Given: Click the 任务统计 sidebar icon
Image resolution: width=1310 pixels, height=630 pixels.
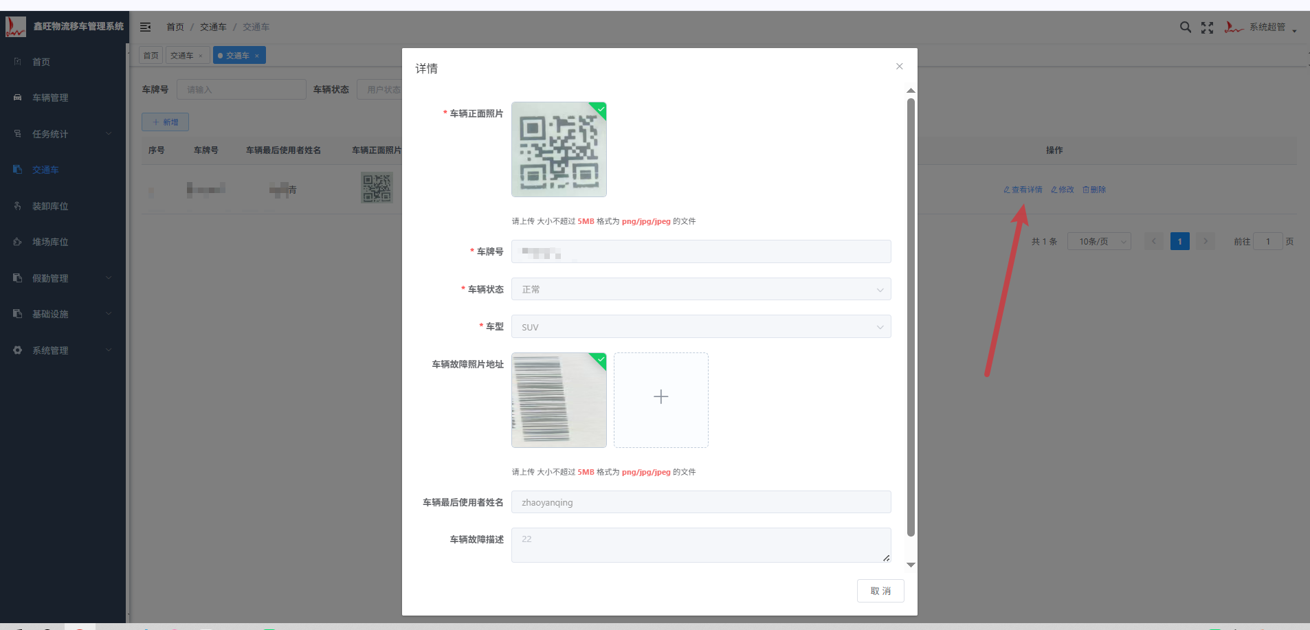Looking at the screenshot, I should pos(18,134).
